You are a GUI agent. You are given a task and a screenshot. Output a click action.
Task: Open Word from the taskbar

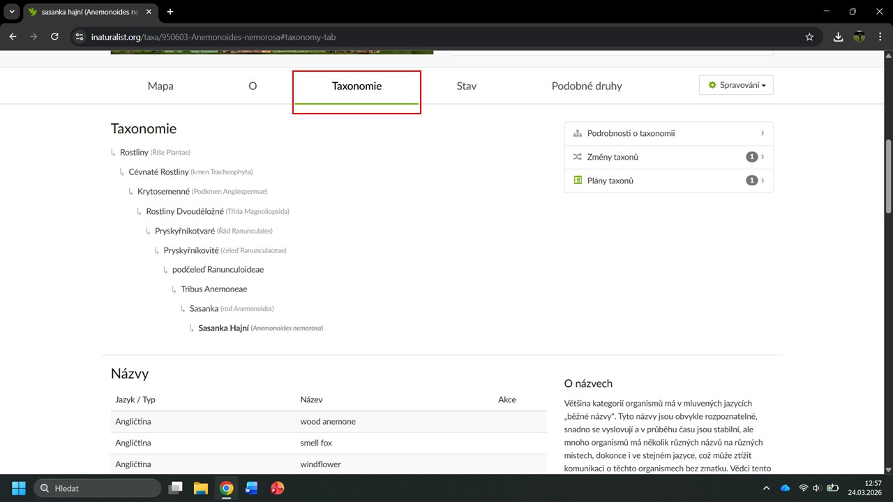pyautogui.click(x=251, y=488)
